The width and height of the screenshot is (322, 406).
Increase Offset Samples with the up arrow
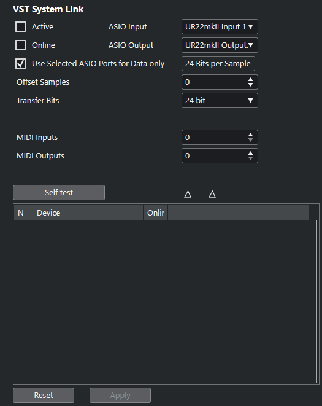pos(250,79)
